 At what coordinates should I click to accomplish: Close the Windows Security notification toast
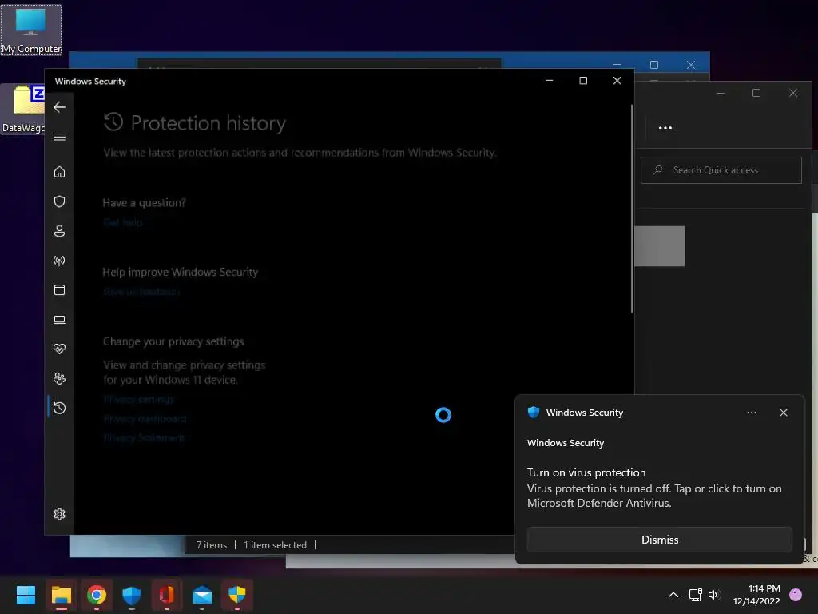[784, 413]
